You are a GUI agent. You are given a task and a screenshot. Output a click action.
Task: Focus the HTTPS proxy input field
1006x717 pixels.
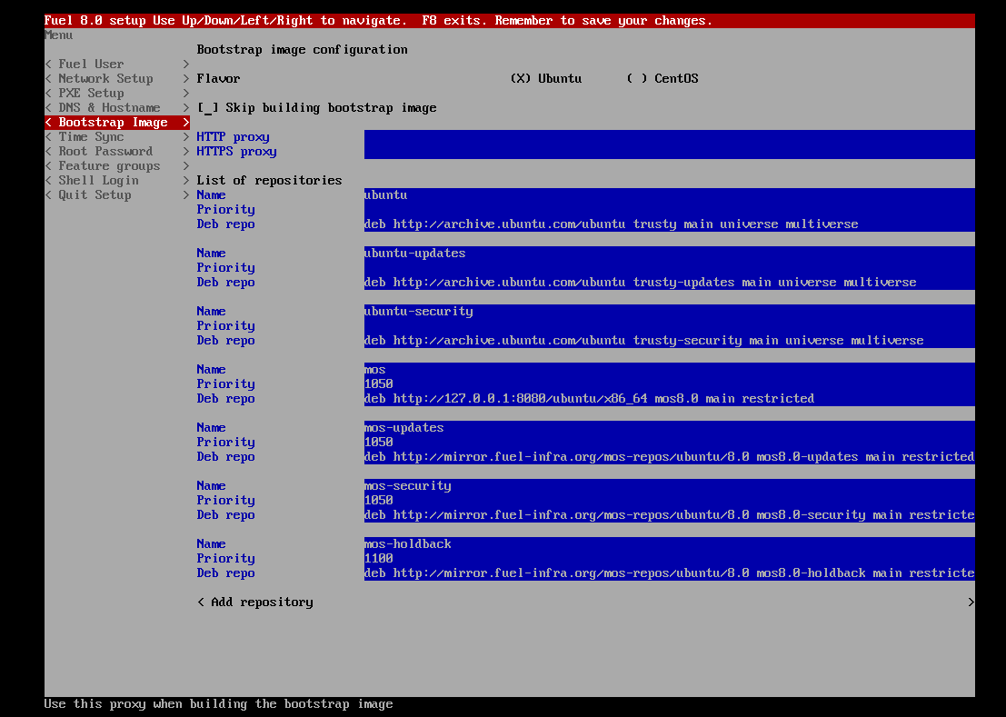coord(669,152)
